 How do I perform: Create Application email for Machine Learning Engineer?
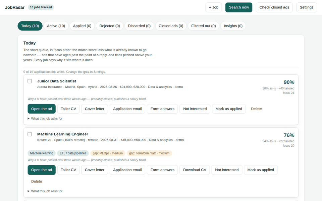(x=127, y=170)
